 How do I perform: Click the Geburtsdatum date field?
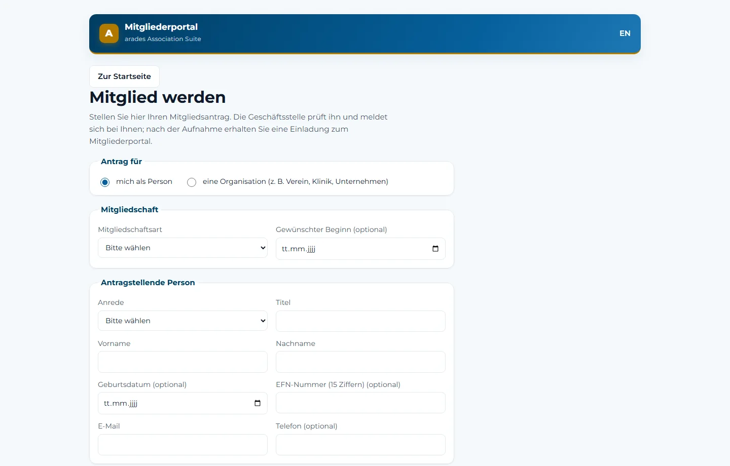point(182,403)
